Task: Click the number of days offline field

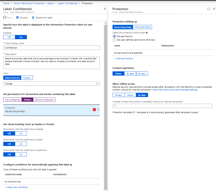Action: (162, 106)
